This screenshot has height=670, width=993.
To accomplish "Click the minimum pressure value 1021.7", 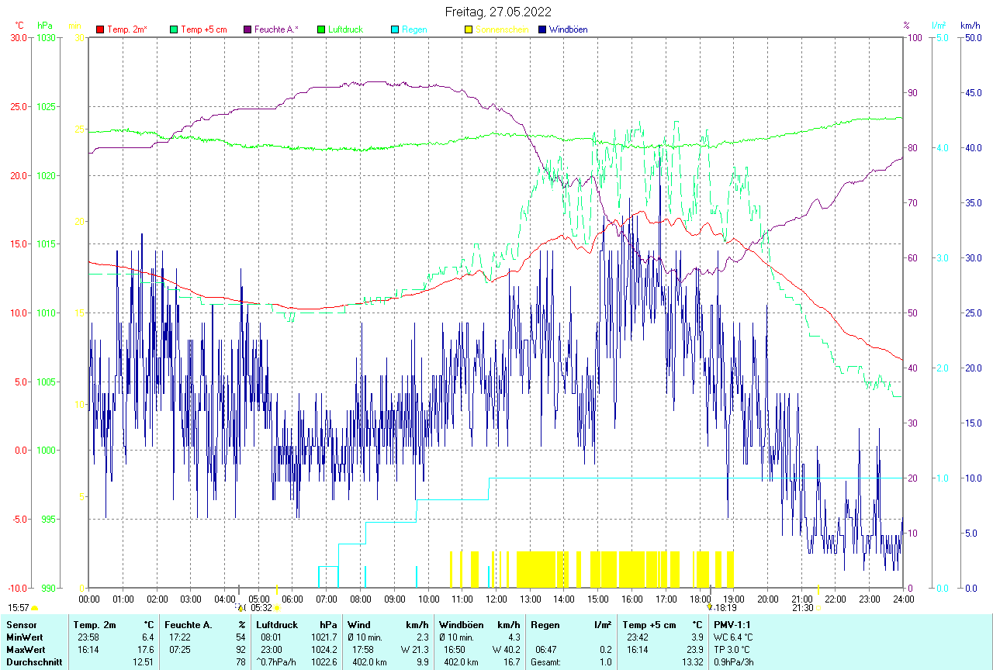I will click(323, 637).
